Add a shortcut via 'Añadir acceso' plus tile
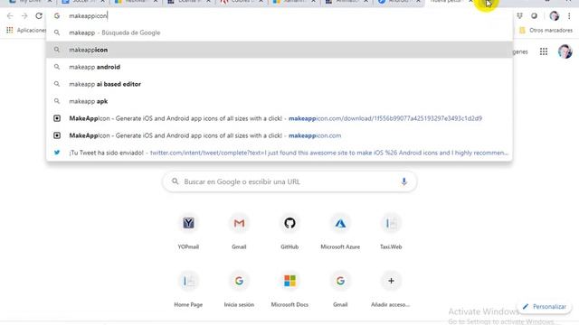The image size is (579, 325). [x=391, y=289]
